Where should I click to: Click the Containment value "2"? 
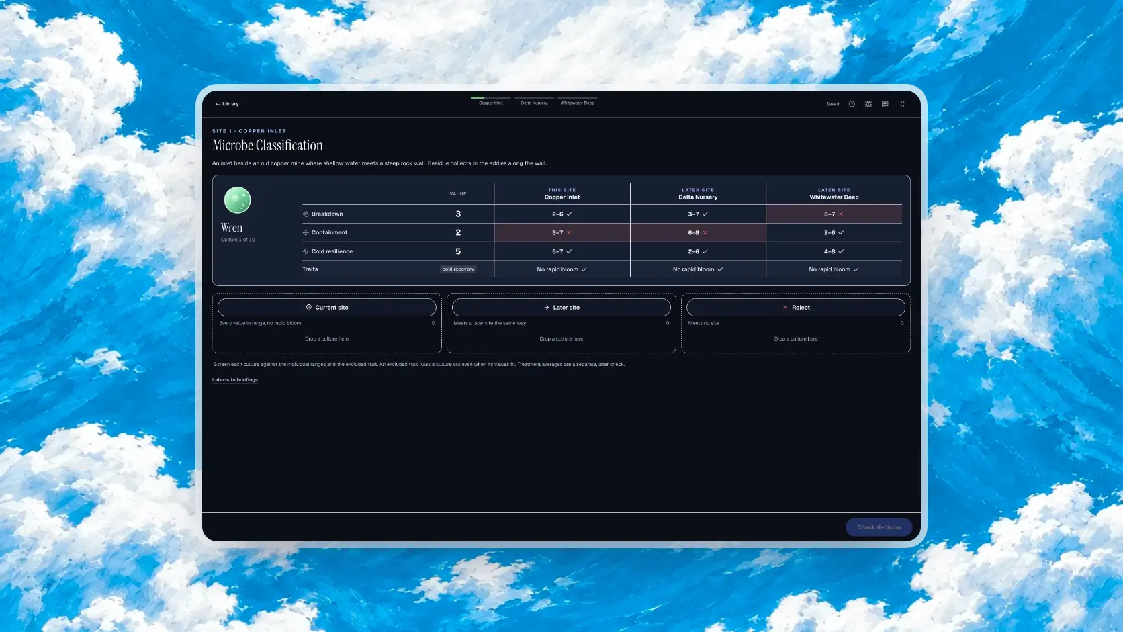click(x=458, y=233)
